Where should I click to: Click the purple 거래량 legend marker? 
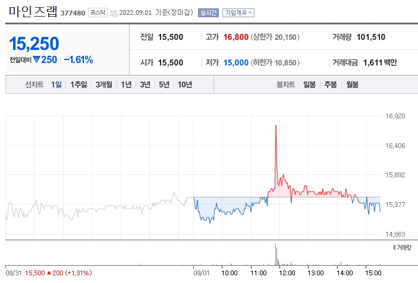(x=395, y=247)
